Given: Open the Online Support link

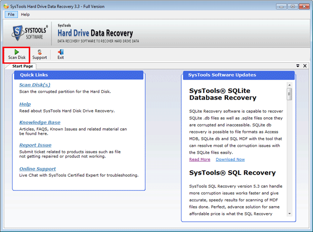Looking at the screenshot, I should click(x=38, y=169).
